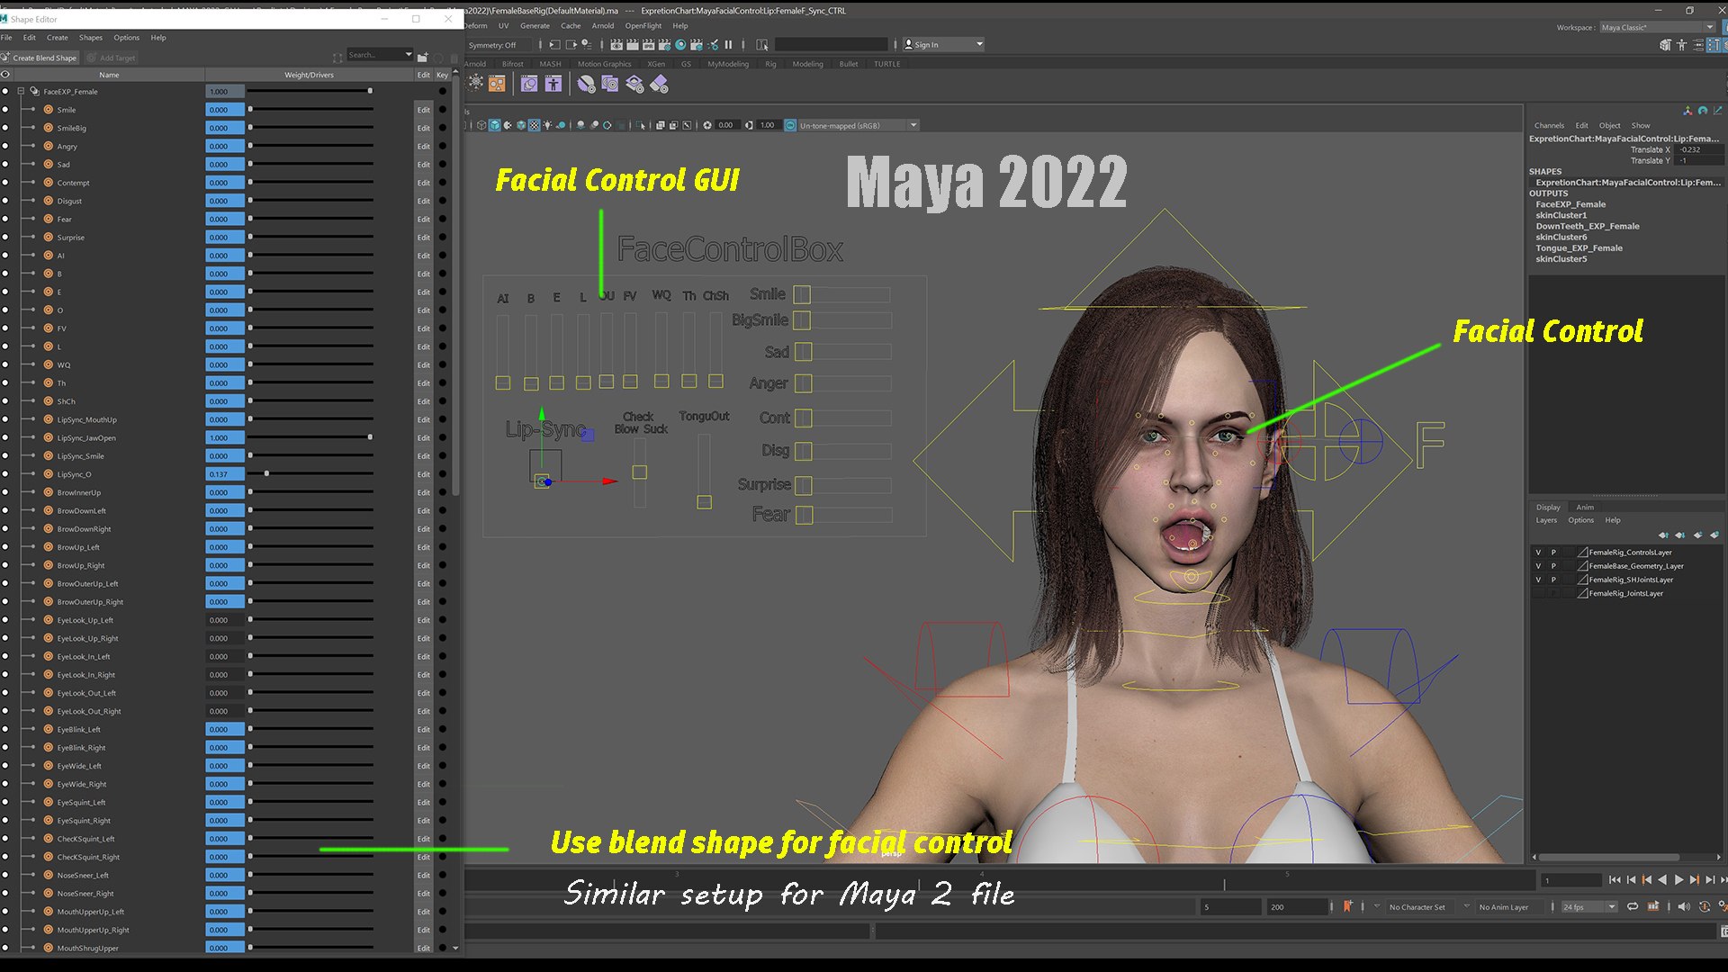Click the orange shapes shelf icon
1728x972 pixels.
coord(497,84)
